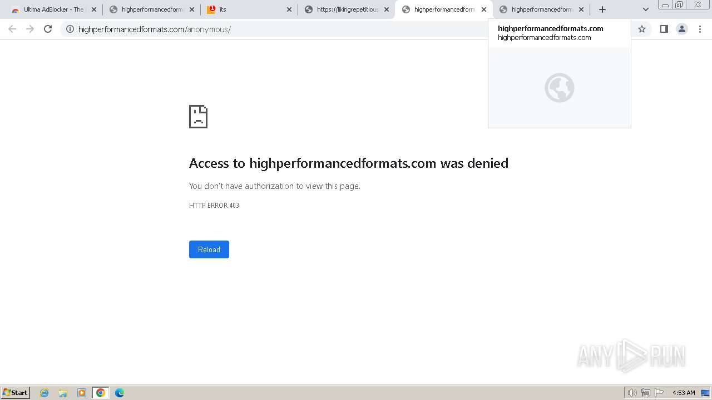The width and height of the screenshot is (712, 400).
Task: Launch Internet Explorer from the taskbar
Action: pyautogui.click(x=44, y=393)
